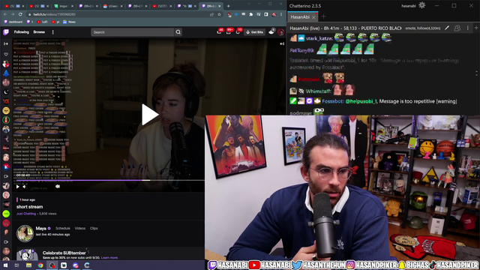Click Chatterino pencil edit icon

tap(447, 28)
